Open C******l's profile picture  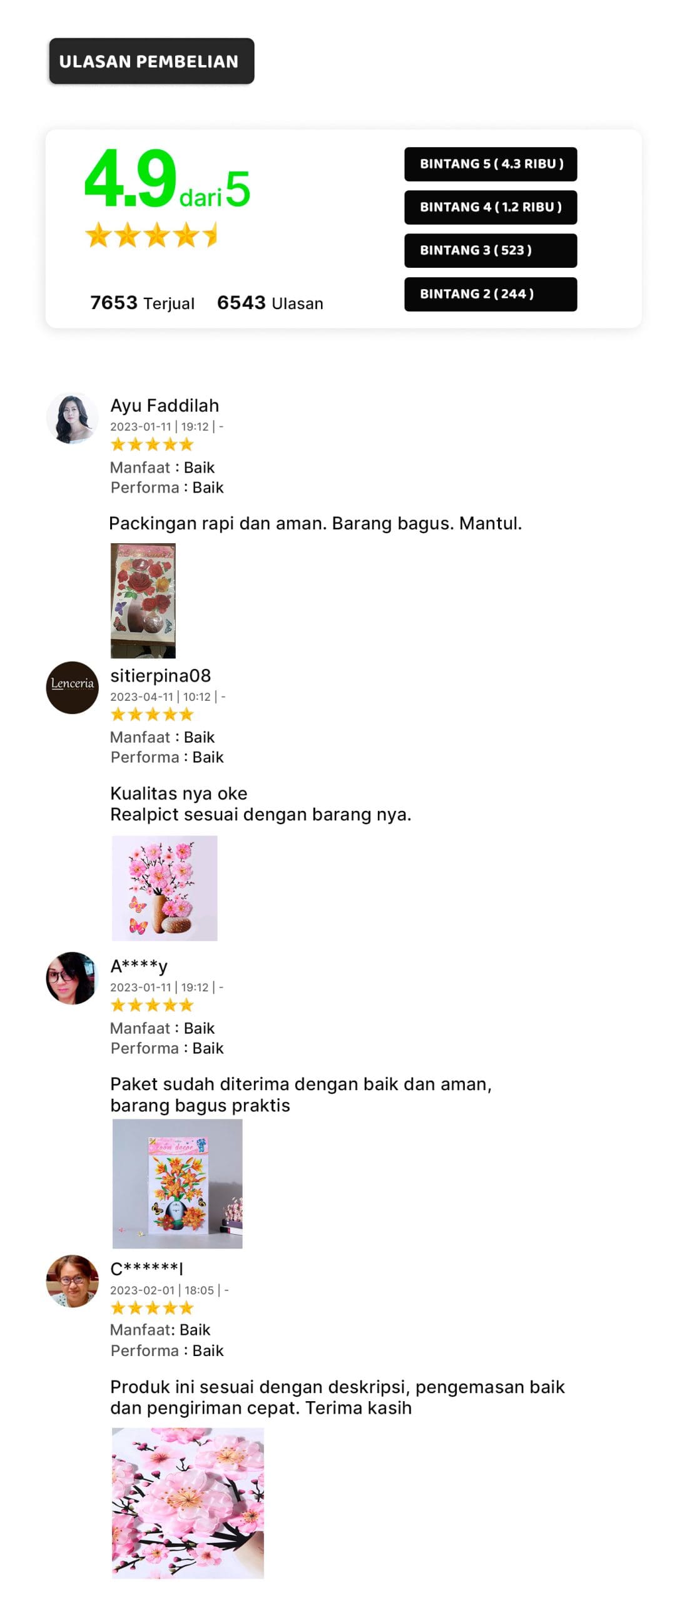point(72,1280)
